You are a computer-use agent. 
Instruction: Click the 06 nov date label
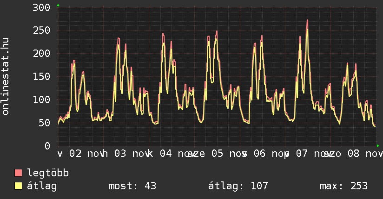tap(266, 153)
